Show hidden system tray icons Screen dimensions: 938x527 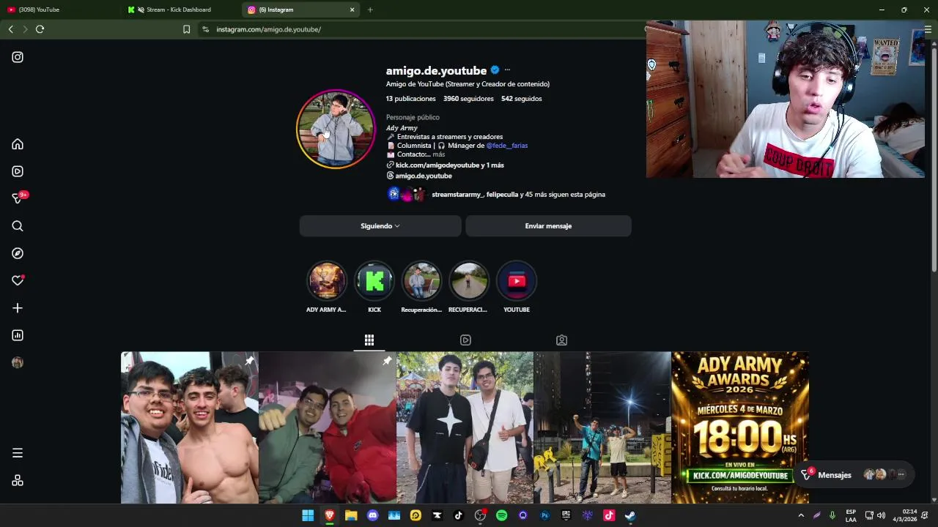[801, 515]
